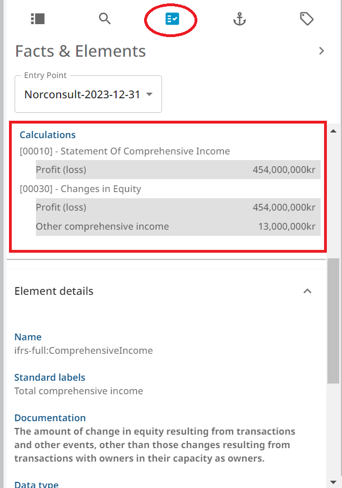Viewport: 342px width, 488px height.
Task: Select the circled Facts checklist icon
Action: coord(171,19)
